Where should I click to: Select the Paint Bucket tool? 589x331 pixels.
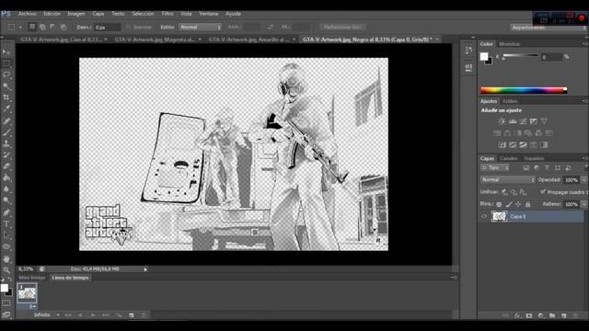tap(6, 177)
